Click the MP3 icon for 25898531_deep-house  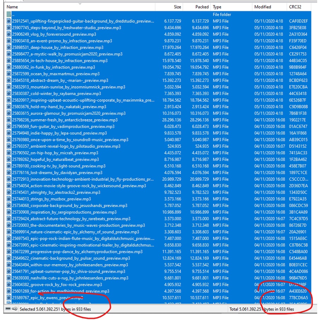[x=9, y=47]
